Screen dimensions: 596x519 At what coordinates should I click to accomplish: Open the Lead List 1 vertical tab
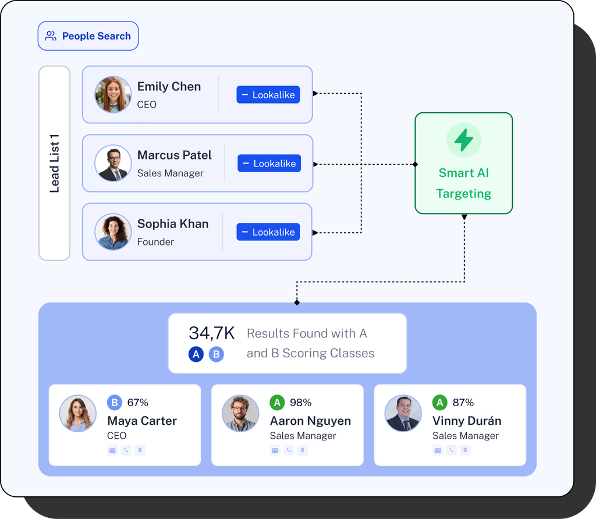(x=54, y=163)
